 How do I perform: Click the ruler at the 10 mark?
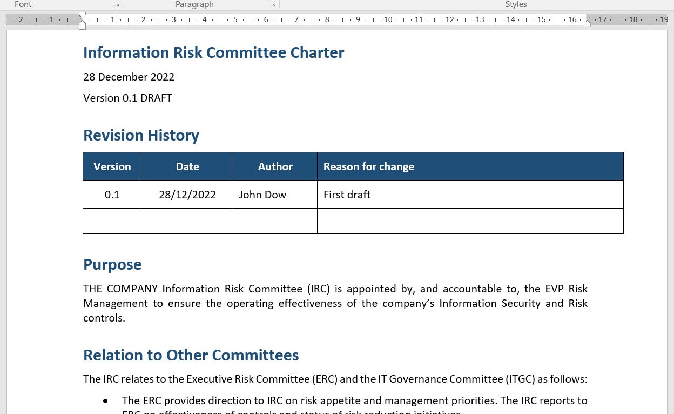point(388,19)
